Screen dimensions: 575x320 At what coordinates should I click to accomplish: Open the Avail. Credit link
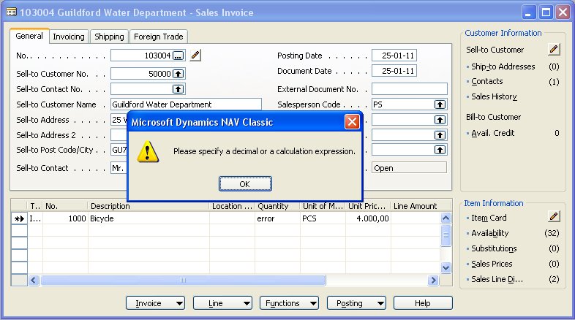pos(493,133)
